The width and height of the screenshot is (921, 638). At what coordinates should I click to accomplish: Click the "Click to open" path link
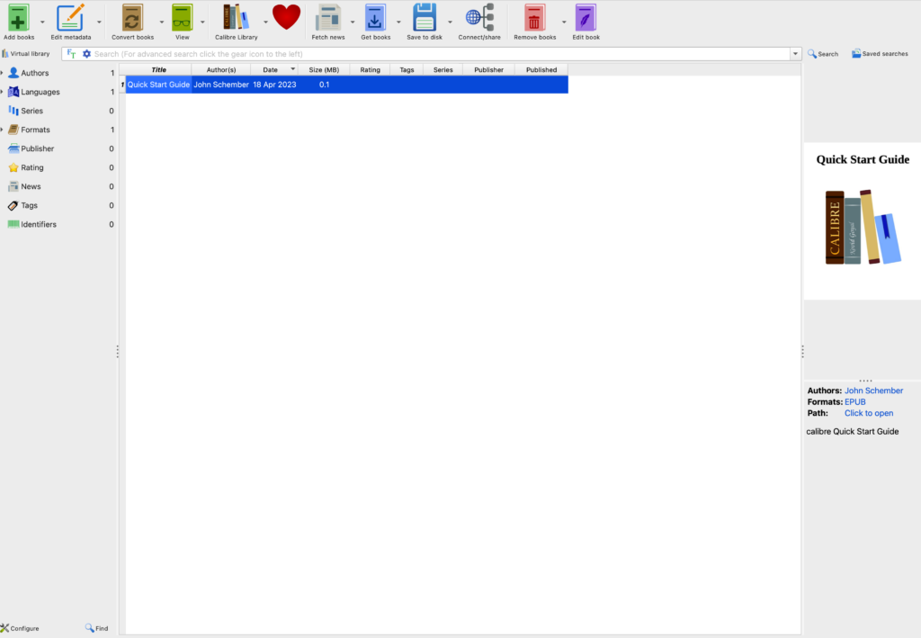pos(869,413)
